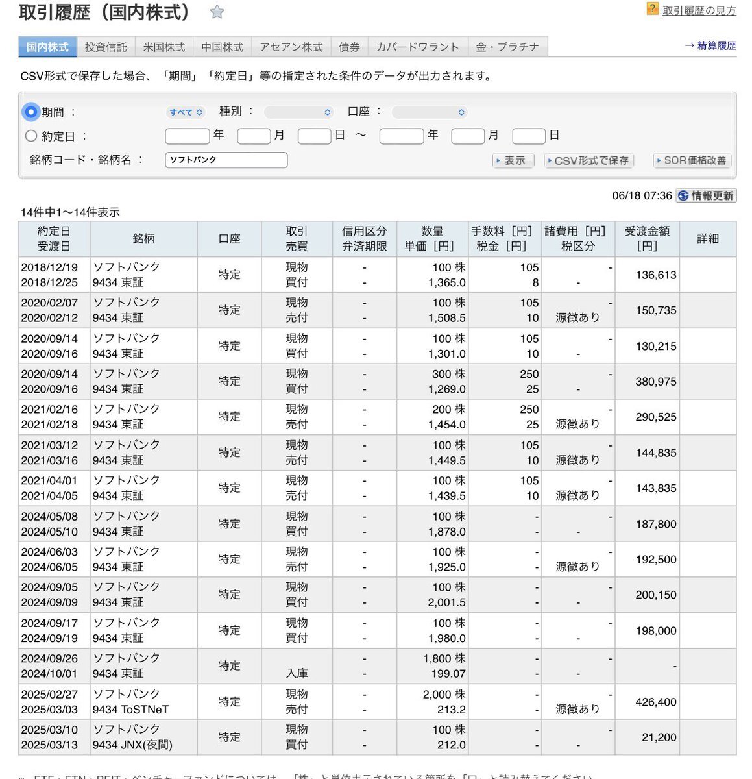Screen dimensions: 752x779
Task: Switch to the 債券 tab
Action: pos(349,47)
